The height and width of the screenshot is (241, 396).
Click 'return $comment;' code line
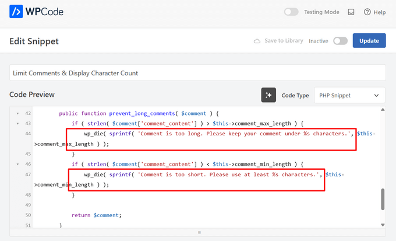(x=97, y=215)
